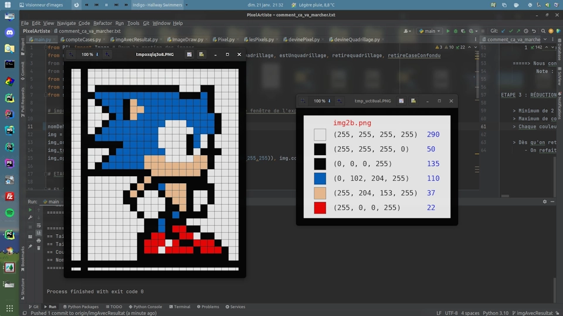The height and width of the screenshot is (316, 563).
Task: Expand Indigo track dropdown arrow
Action: pos(186,5)
